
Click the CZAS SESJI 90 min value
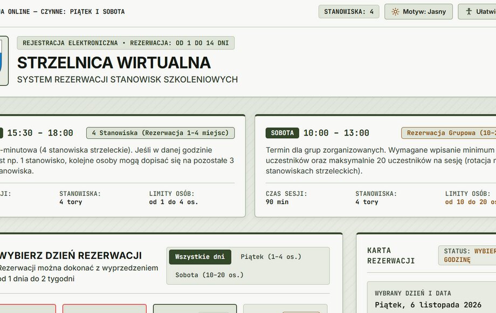pyautogui.click(x=277, y=202)
